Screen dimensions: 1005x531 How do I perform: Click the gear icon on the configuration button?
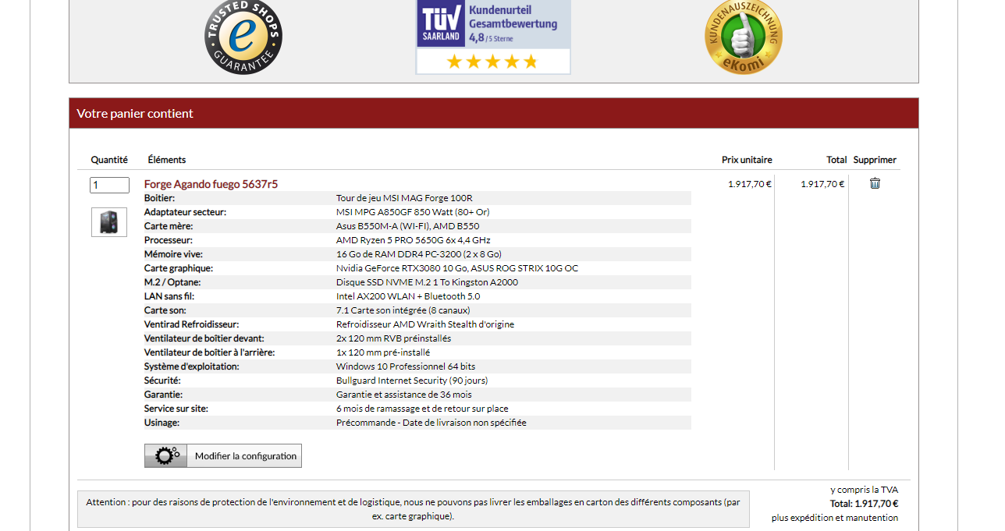point(166,456)
